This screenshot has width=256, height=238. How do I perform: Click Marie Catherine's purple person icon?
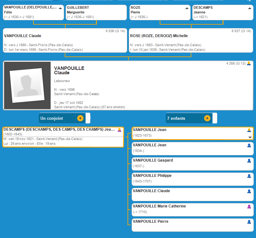(249, 206)
